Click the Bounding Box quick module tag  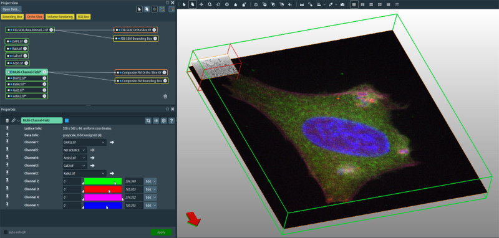pos(12,17)
